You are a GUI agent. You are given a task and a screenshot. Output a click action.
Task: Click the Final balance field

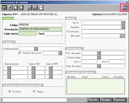pos(54,34)
